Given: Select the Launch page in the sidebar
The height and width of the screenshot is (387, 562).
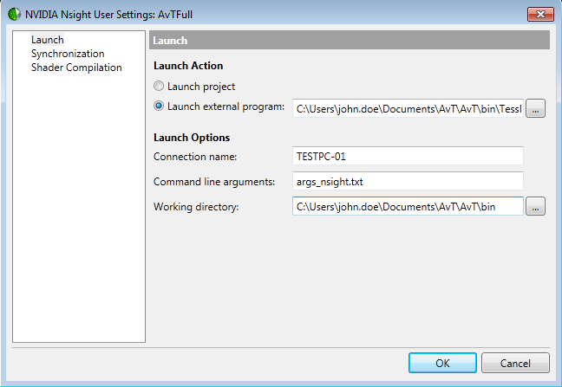Looking at the screenshot, I should tap(48, 40).
